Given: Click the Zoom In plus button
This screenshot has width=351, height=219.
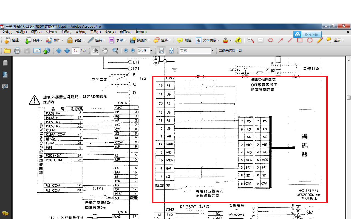Looking at the screenshot, I should pyautogui.click(x=133, y=51).
